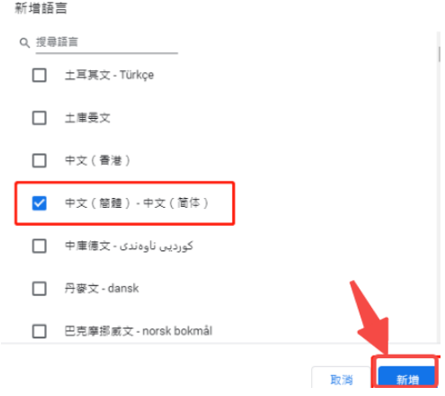Click the 土庫曼文 language label
Viewport: 445px width, 396px height.
pyautogui.click(x=87, y=118)
